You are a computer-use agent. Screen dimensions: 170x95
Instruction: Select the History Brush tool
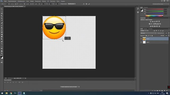[x=2, y=30]
